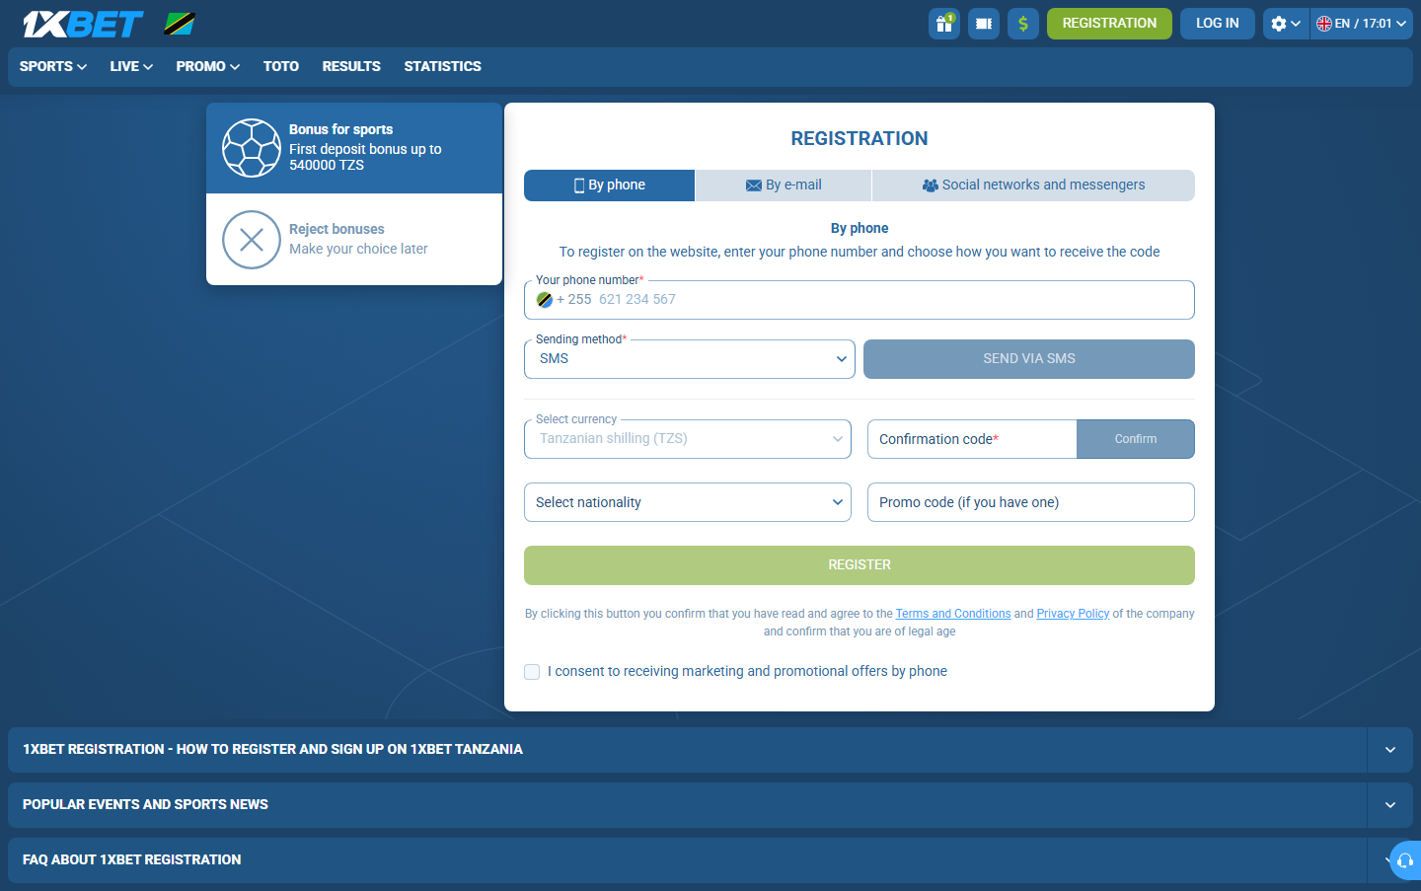1421x891 pixels.
Task: Click the icon between gift and dollar
Action: tap(984, 24)
